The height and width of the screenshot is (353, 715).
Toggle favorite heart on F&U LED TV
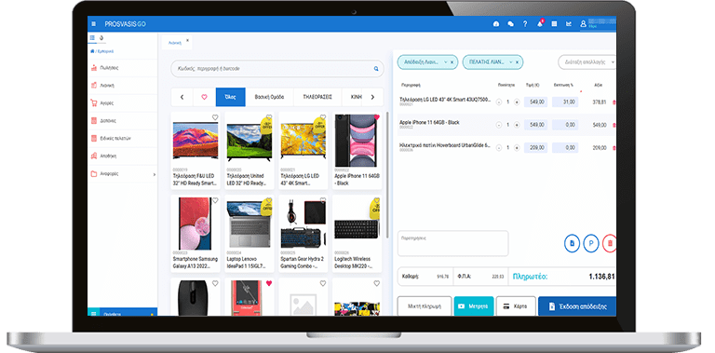click(x=215, y=117)
